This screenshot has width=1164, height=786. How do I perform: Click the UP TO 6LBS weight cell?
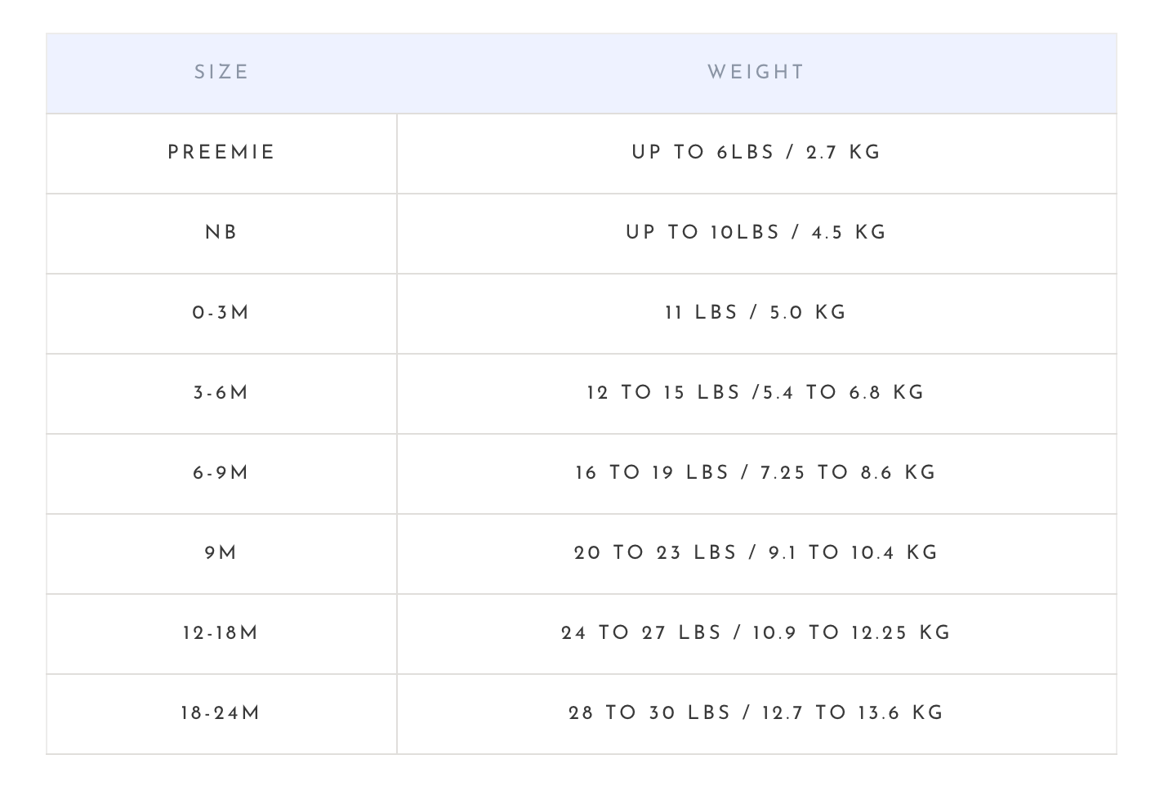click(756, 154)
